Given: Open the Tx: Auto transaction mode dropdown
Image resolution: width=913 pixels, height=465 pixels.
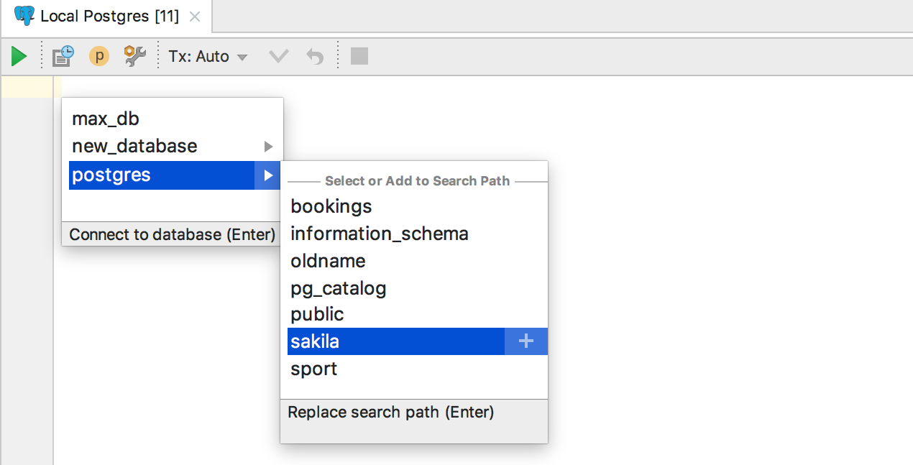Looking at the screenshot, I should pos(208,56).
